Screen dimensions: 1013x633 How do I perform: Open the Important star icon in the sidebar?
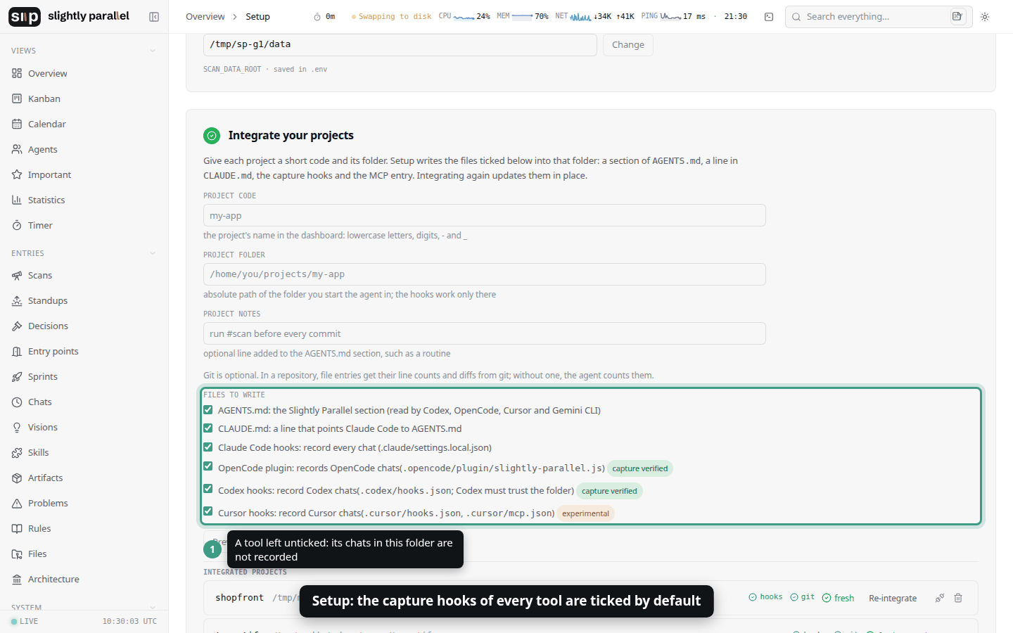pos(17,174)
